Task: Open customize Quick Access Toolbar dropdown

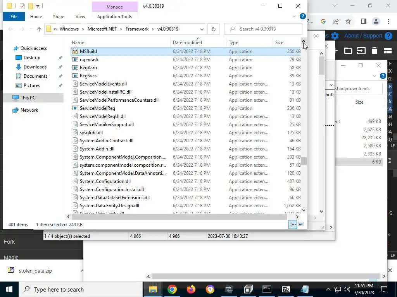Action: [x=38, y=6]
